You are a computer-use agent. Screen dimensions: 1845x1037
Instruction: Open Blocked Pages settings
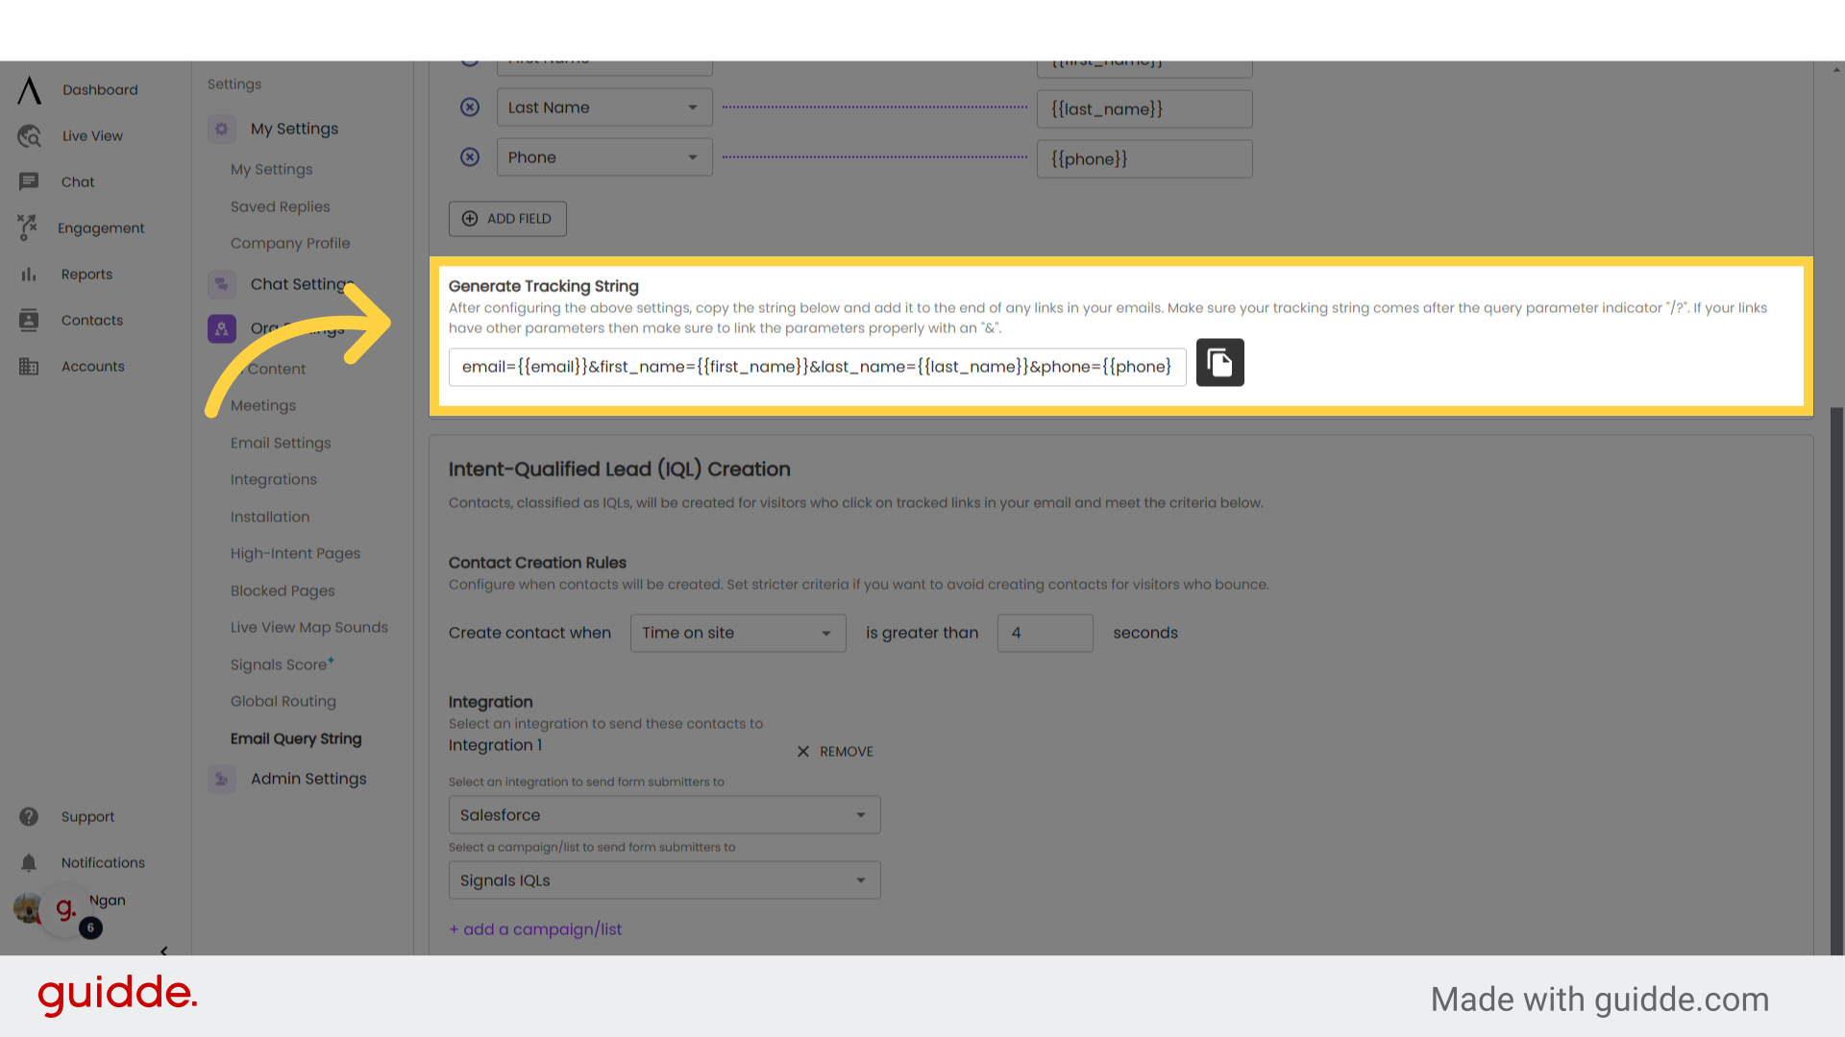click(283, 591)
